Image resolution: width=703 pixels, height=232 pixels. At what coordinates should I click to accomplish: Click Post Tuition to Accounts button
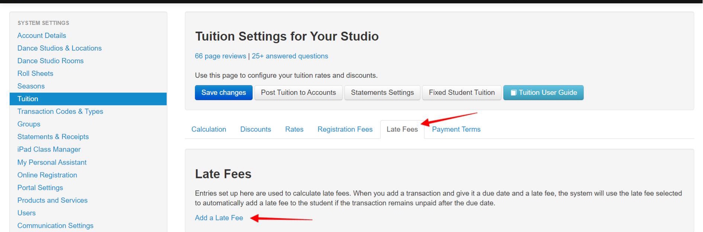298,93
